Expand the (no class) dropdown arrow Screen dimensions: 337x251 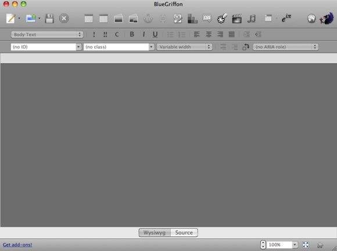[x=151, y=47]
